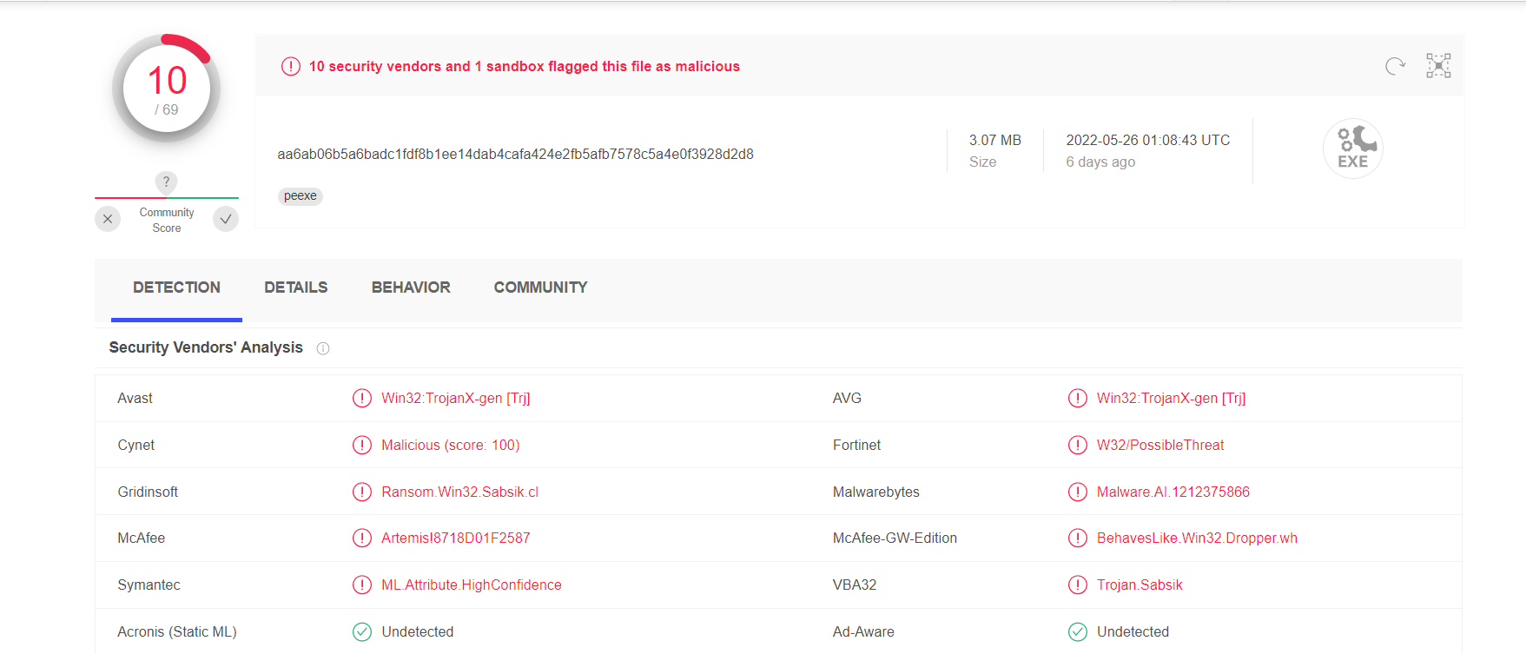Click the Artemis!8718D01F2587 result
The image size is (1526, 654).
pyautogui.click(x=456, y=538)
